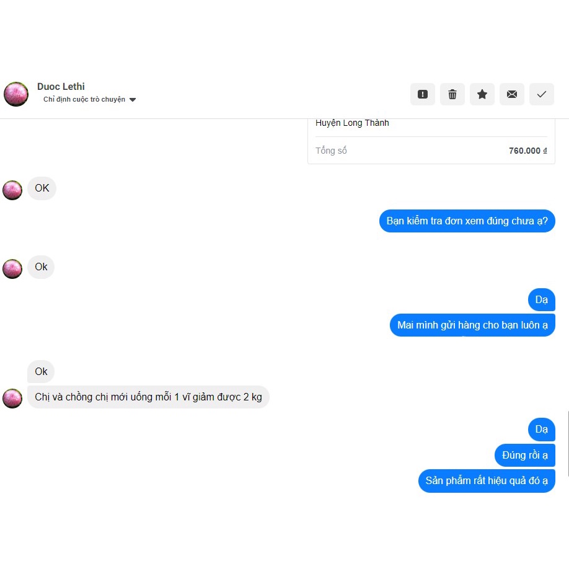The image size is (569, 569).
Task: Delete conversation using trash icon
Action: click(452, 94)
